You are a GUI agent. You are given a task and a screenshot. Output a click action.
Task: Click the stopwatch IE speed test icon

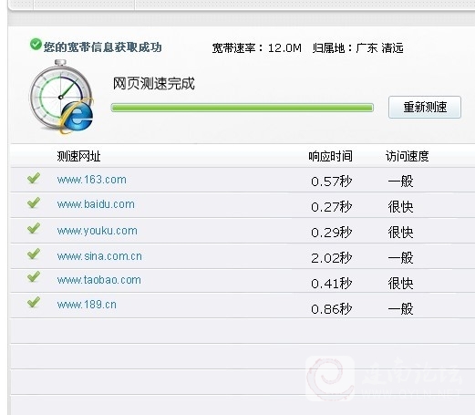click(61, 97)
